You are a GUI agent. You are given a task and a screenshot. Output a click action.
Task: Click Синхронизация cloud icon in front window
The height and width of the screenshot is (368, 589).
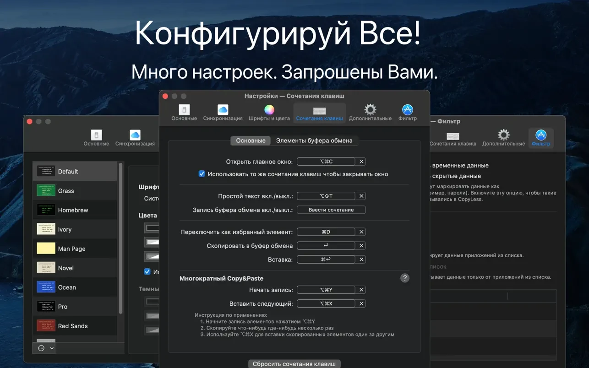pyautogui.click(x=223, y=113)
